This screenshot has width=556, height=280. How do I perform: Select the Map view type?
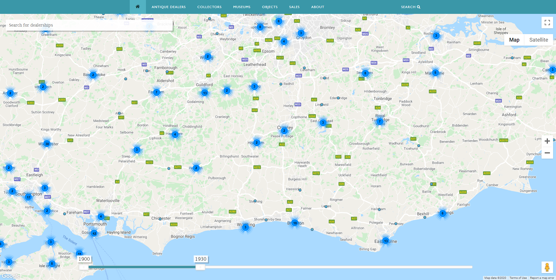[x=514, y=40]
